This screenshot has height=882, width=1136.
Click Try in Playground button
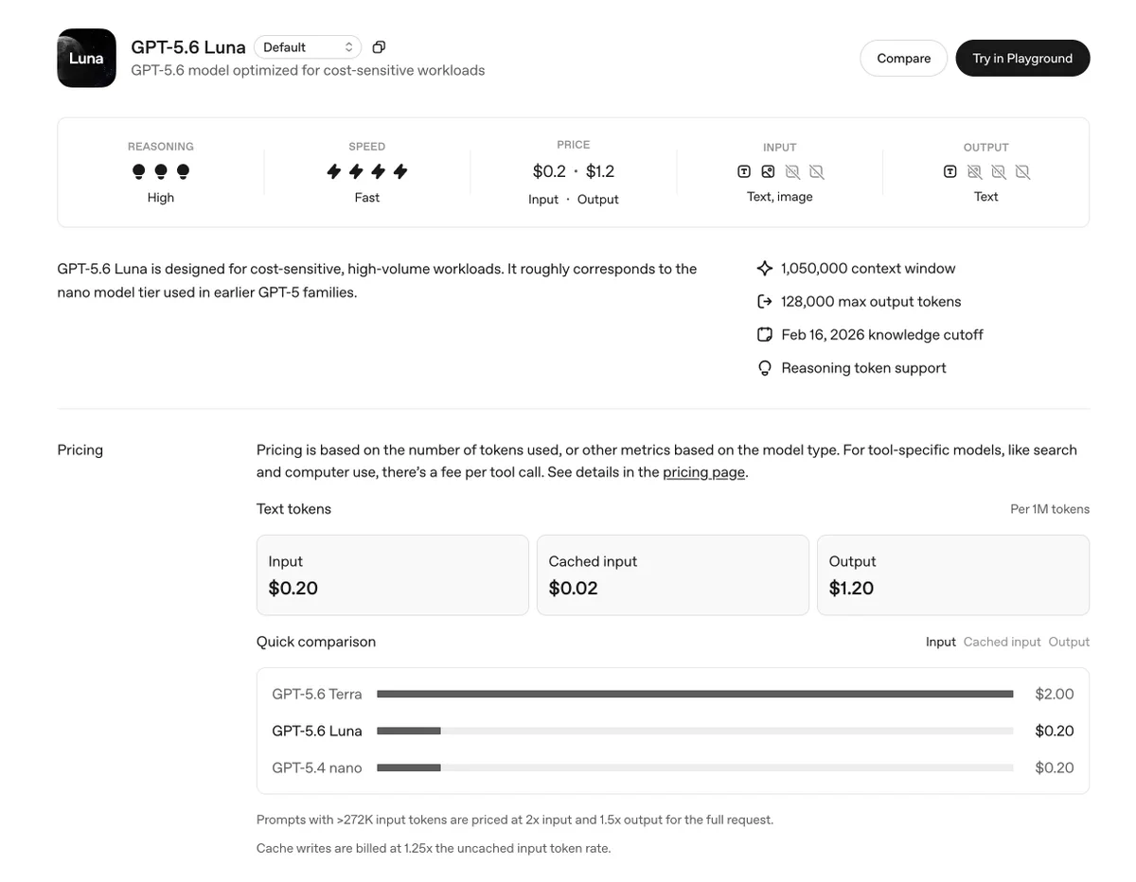[1022, 59]
